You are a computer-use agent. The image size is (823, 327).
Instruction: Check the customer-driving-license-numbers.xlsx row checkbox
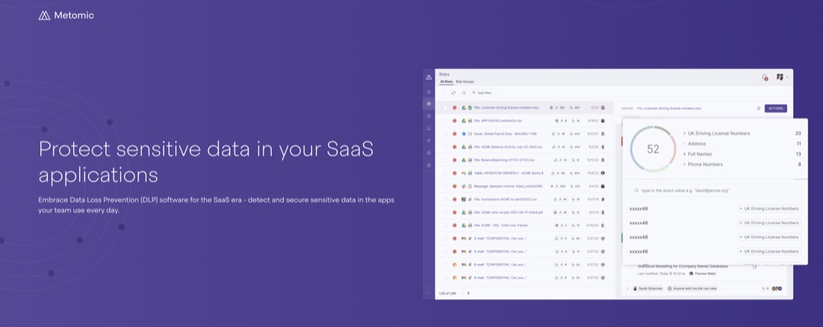pyautogui.click(x=445, y=108)
